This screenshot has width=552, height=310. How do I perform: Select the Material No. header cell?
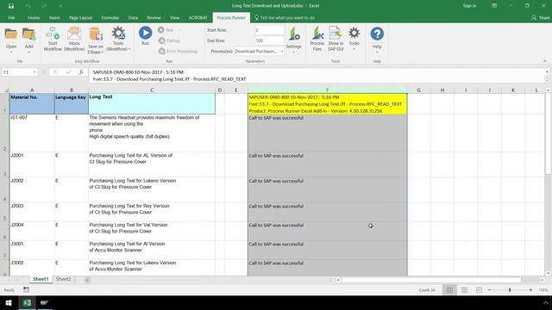tap(32, 103)
